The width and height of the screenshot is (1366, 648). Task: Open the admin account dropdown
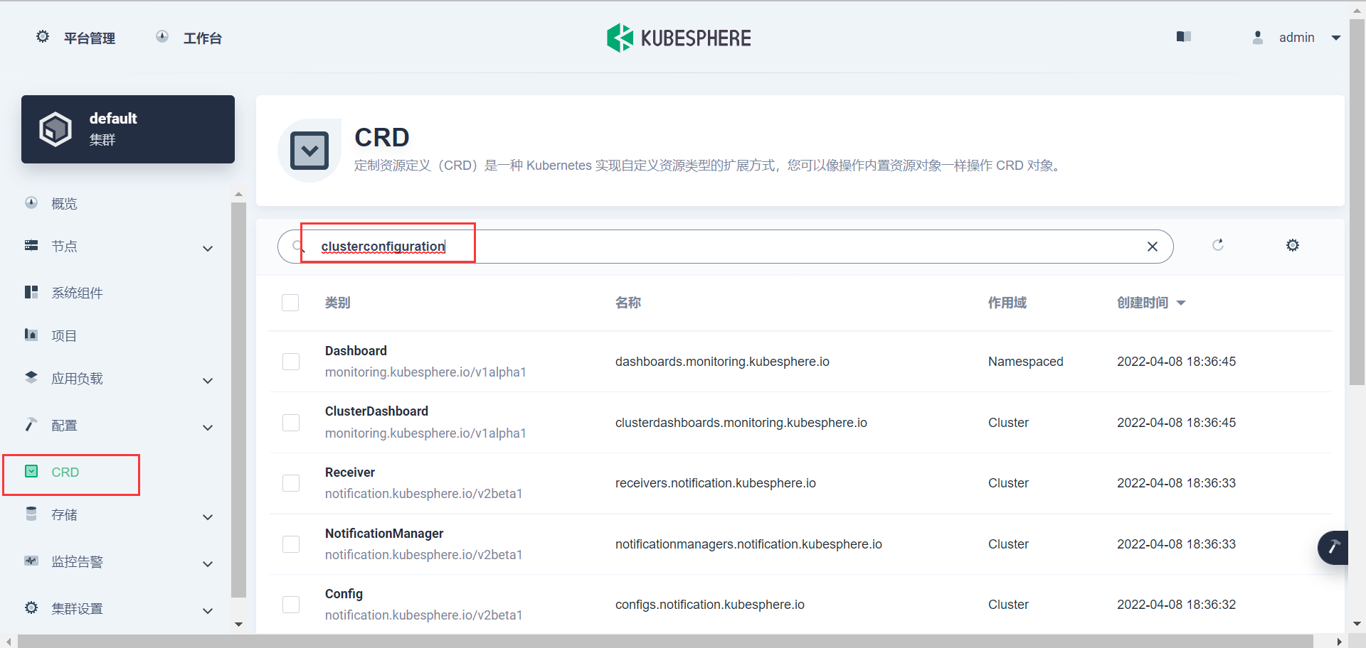click(x=1298, y=37)
